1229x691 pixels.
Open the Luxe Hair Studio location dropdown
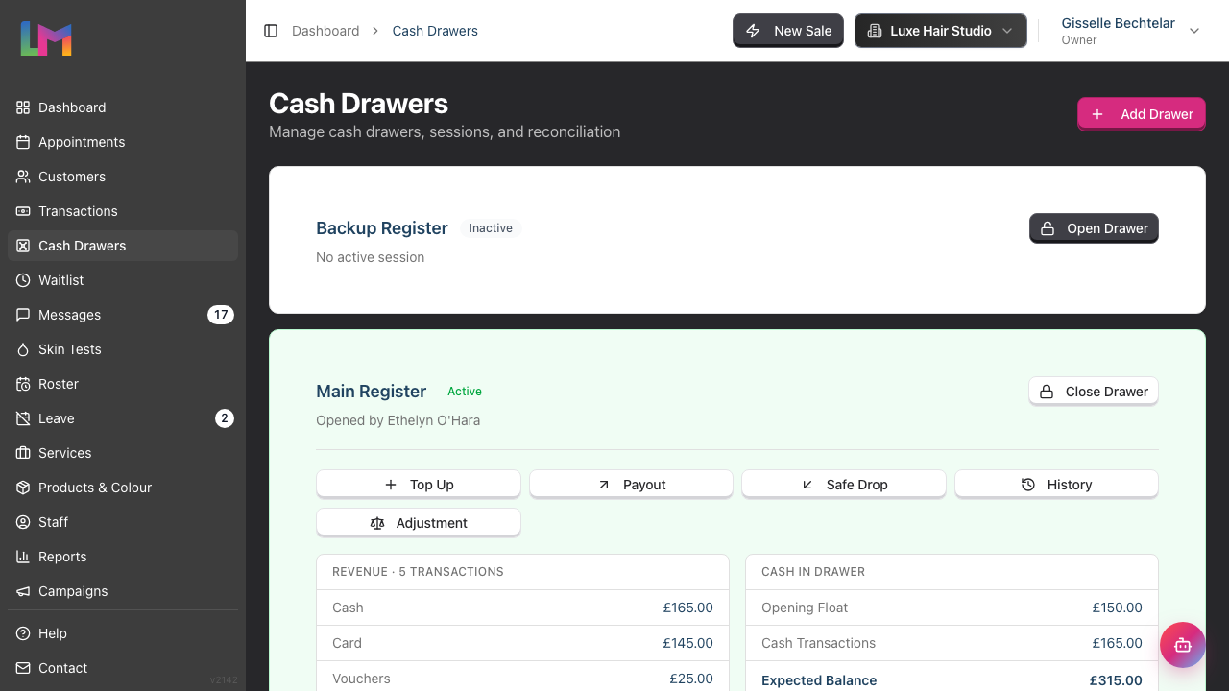(x=941, y=31)
